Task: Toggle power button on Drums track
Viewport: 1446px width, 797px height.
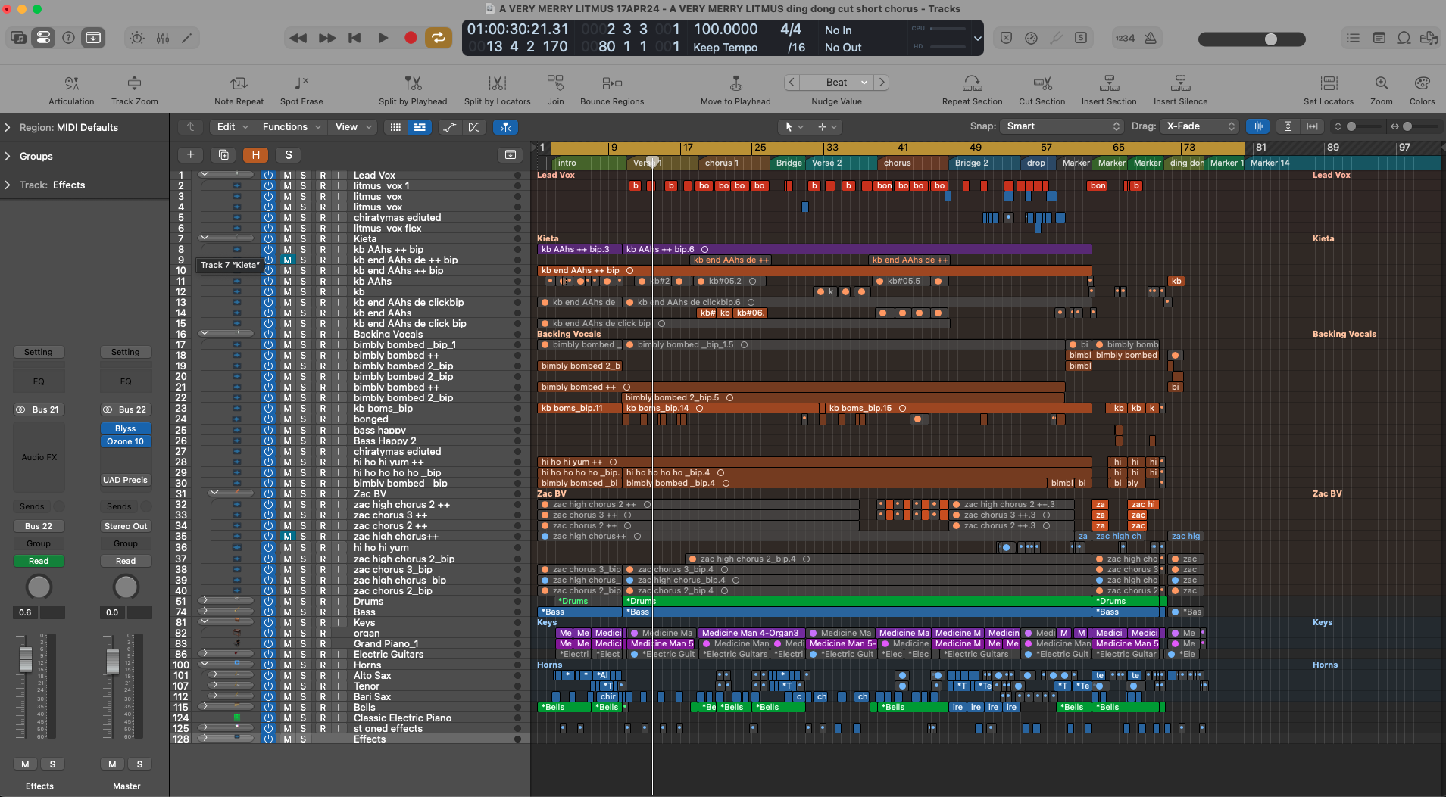Action: (x=268, y=602)
